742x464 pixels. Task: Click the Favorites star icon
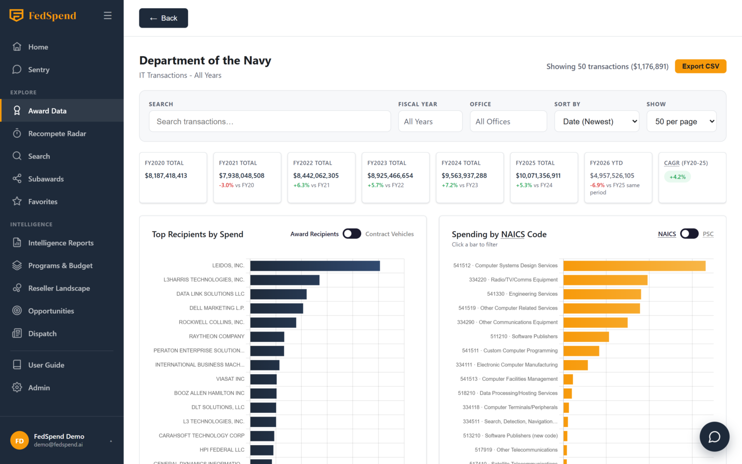(17, 202)
